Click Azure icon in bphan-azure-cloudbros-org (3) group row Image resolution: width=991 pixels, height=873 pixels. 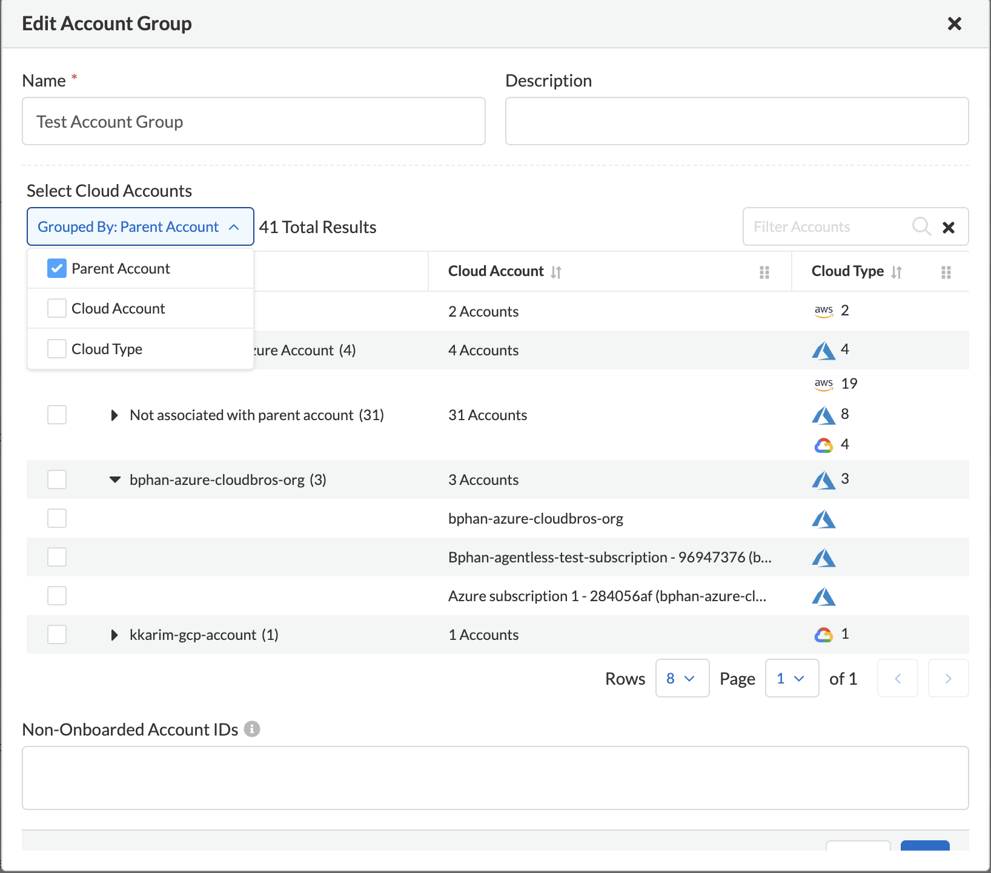pyautogui.click(x=824, y=479)
